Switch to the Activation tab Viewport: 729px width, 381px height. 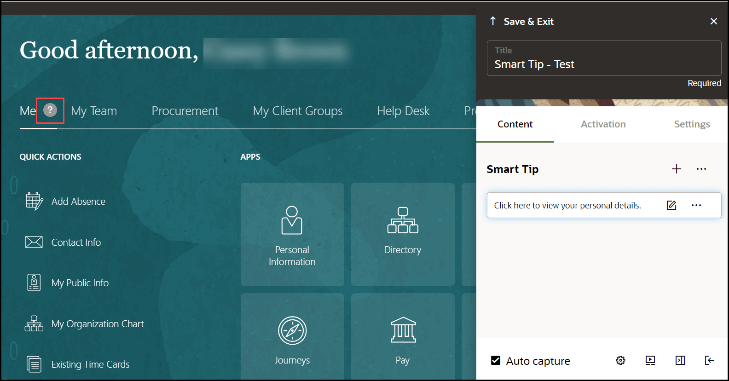pos(603,124)
